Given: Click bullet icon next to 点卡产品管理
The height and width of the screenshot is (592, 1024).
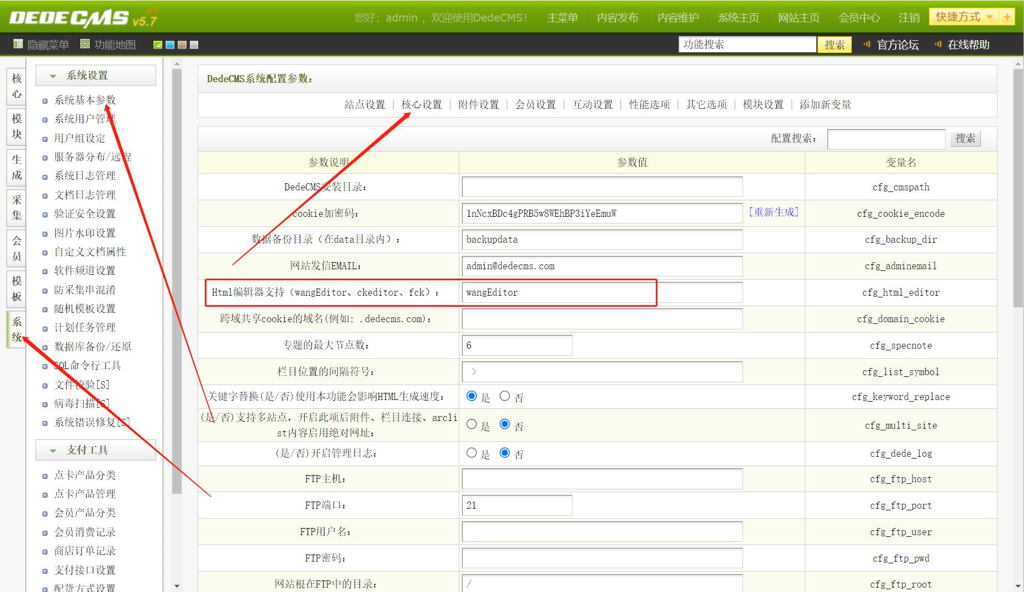Looking at the screenshot, I should click(45, 495).
